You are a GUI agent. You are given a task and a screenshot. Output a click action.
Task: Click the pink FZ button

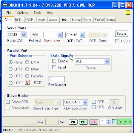pyautogui.click(x=93, y=122)
